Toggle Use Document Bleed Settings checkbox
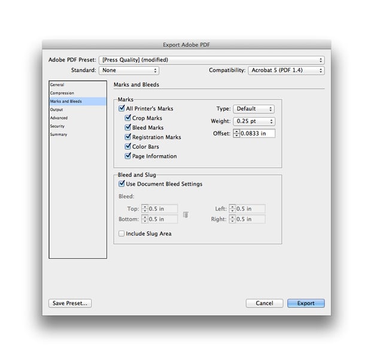 121,183
